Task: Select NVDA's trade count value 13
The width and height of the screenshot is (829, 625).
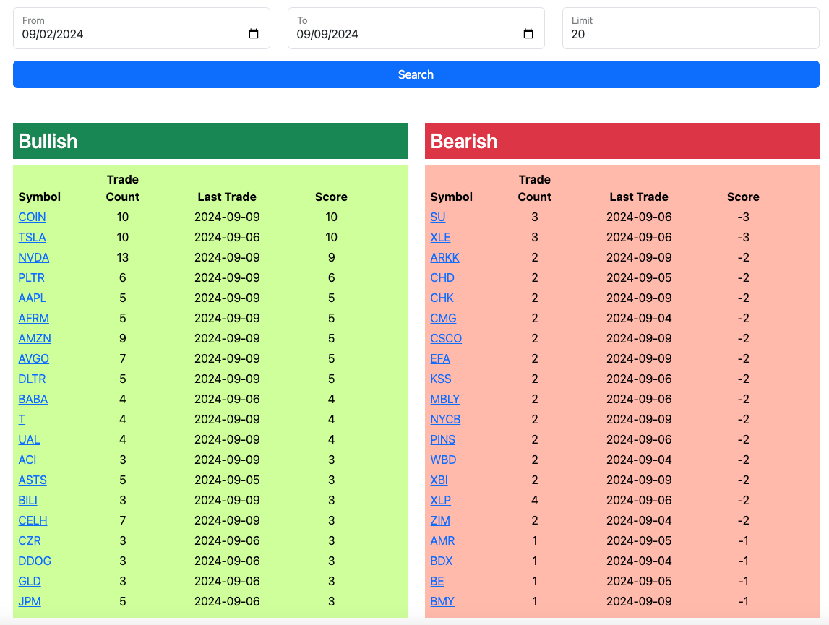Action: pyautogui.click(x=123, y=257)
